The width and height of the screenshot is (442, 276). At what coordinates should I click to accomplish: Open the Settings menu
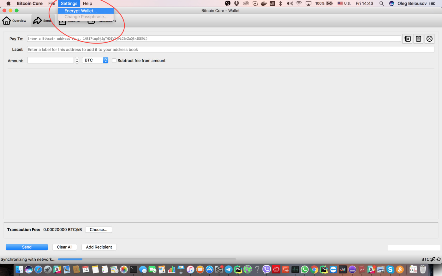(x=69, y=3)
